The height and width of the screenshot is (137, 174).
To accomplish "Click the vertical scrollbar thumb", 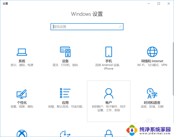I will coord(173,69).
